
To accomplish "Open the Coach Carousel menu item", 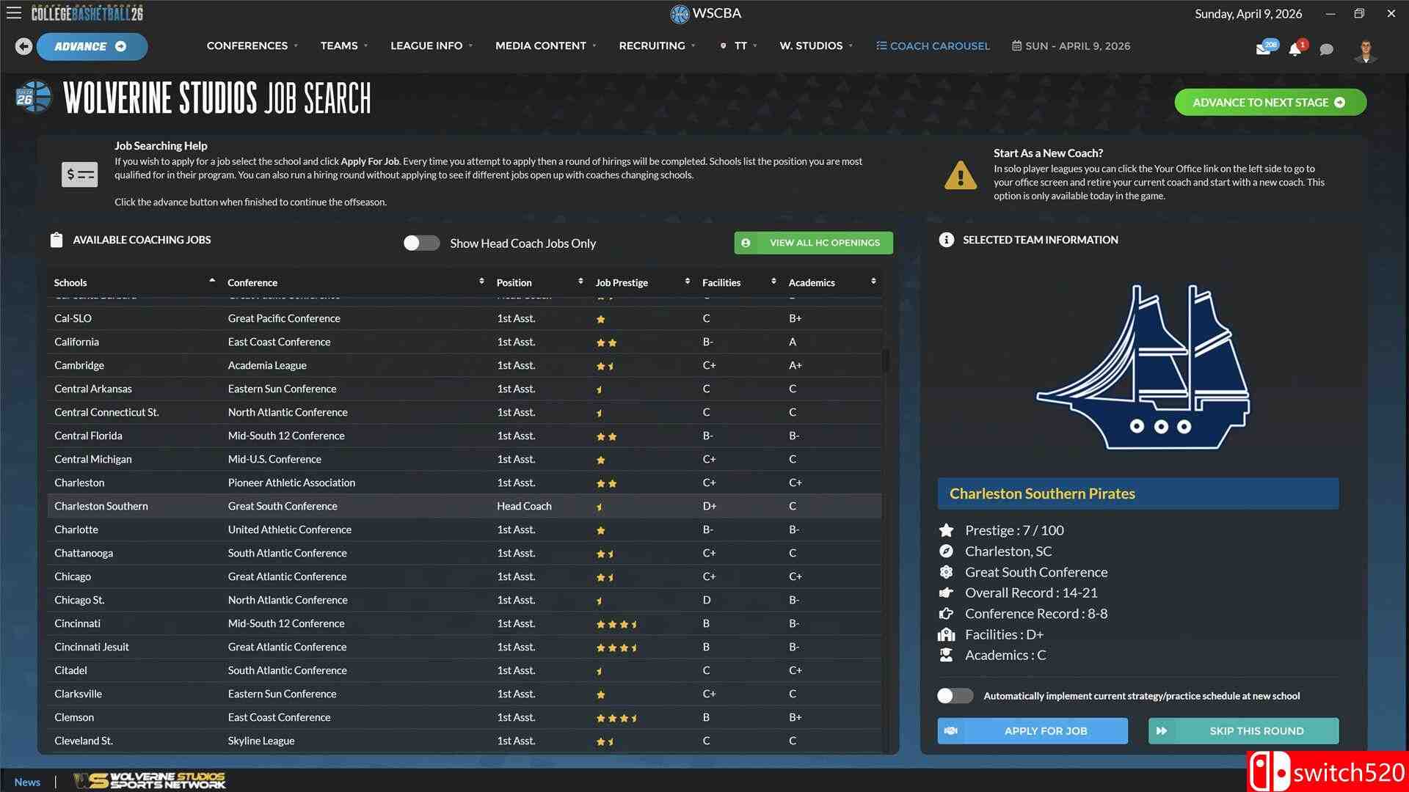I will point(933,45).
